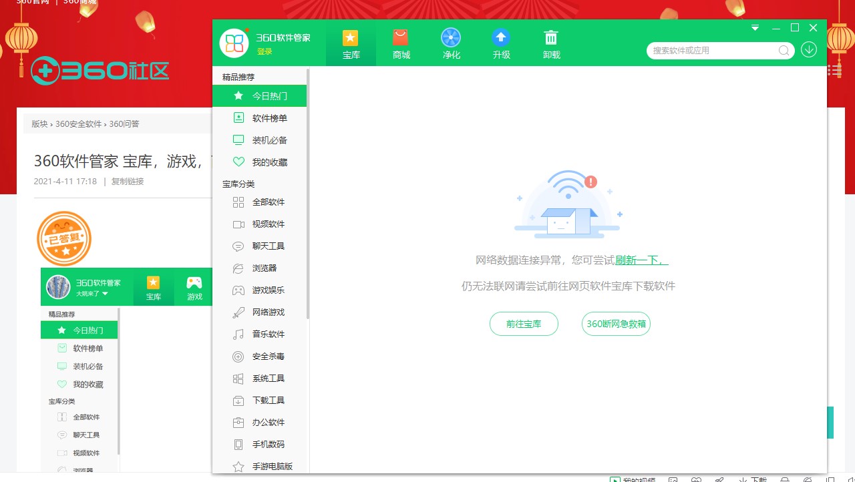Image resolution: width=855 pixels, height=482 pixels.
Task: Click the post timestamp 2021-4-11 17:18
Action: point(65,181)
